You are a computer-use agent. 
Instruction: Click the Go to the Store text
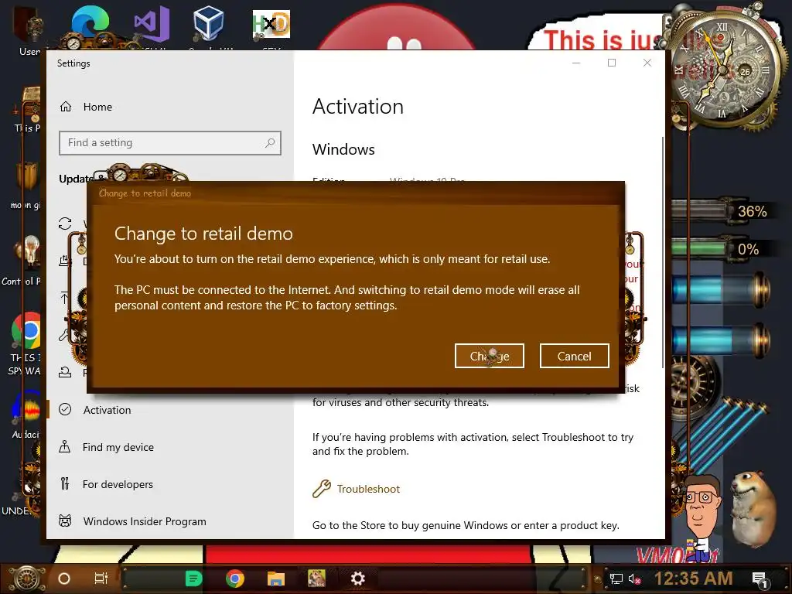point(466,525)
